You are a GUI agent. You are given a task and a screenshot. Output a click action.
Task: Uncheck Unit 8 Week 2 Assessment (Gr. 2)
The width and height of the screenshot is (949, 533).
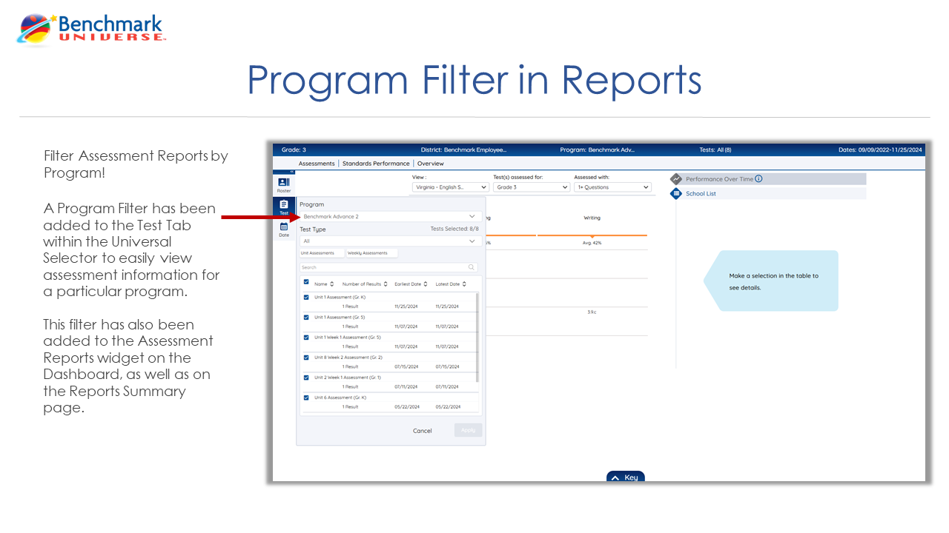coord(306,358)
